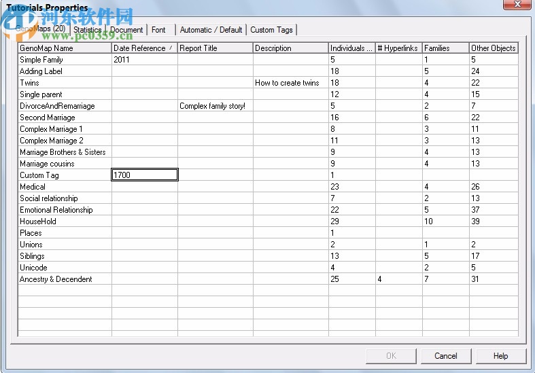Select Marriage Brothers & Sisters row name
535x373 pixels.
(63, 152)
